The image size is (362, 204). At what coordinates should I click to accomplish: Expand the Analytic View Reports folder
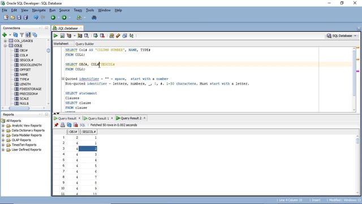3,126
